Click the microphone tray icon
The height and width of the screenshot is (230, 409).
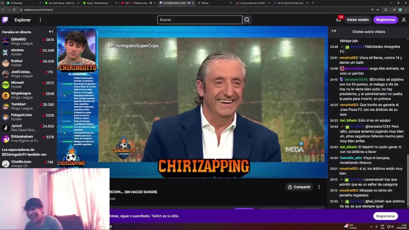[376, 226]
